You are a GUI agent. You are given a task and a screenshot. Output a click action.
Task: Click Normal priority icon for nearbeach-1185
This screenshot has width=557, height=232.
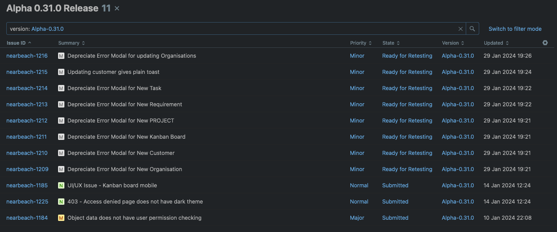click(x=61, y=185)
